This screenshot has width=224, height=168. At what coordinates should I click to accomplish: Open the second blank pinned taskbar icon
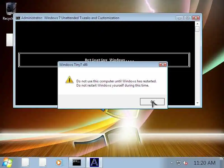(x=43, y=162)
